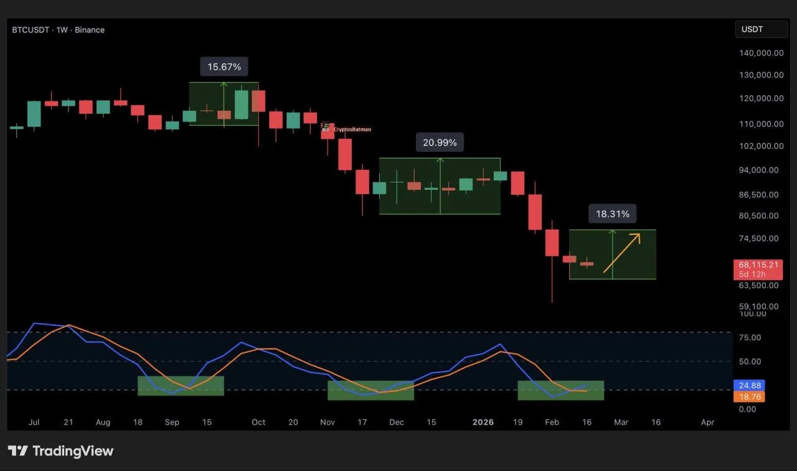Click the 2026 year marker on time axis
The width and height of the screenshot is (797, 471).
click(483, 422)
